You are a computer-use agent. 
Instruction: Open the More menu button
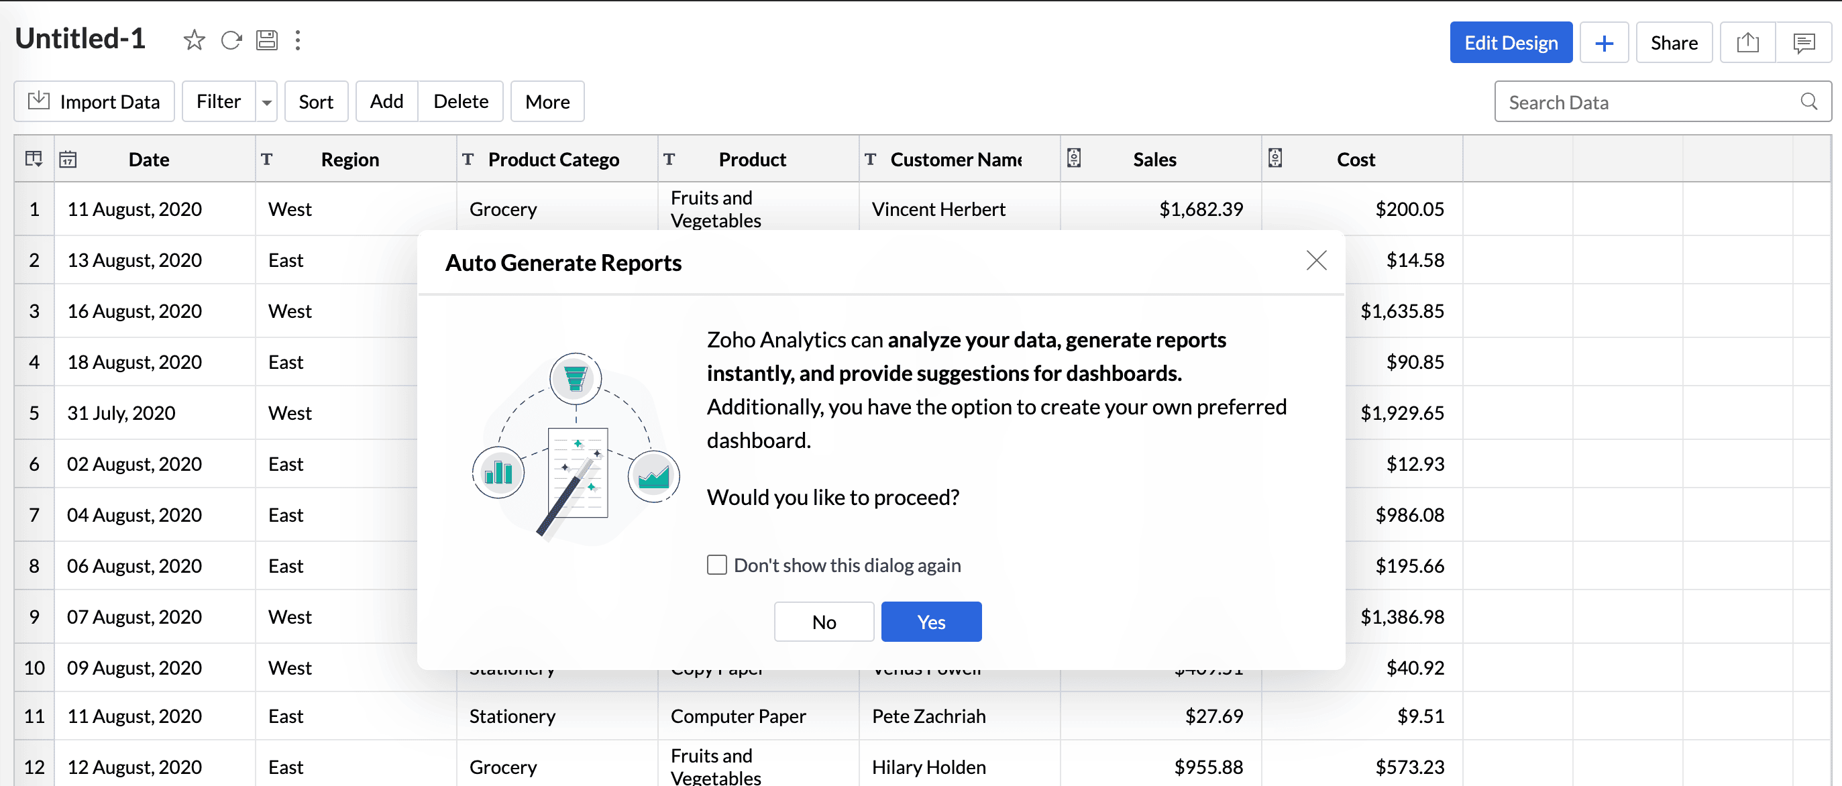[x=547, y=101]
